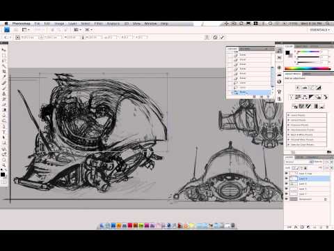Toggle lock all for layer
Viewport: 334px width, 251px height.
click(305, 168)
